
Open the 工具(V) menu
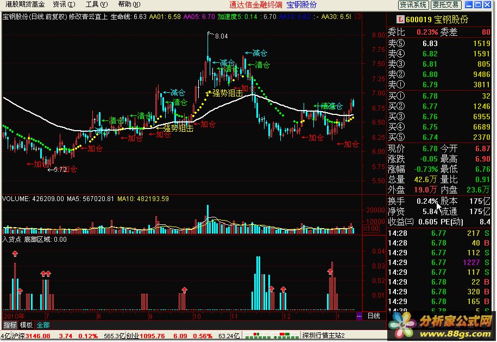97,4
